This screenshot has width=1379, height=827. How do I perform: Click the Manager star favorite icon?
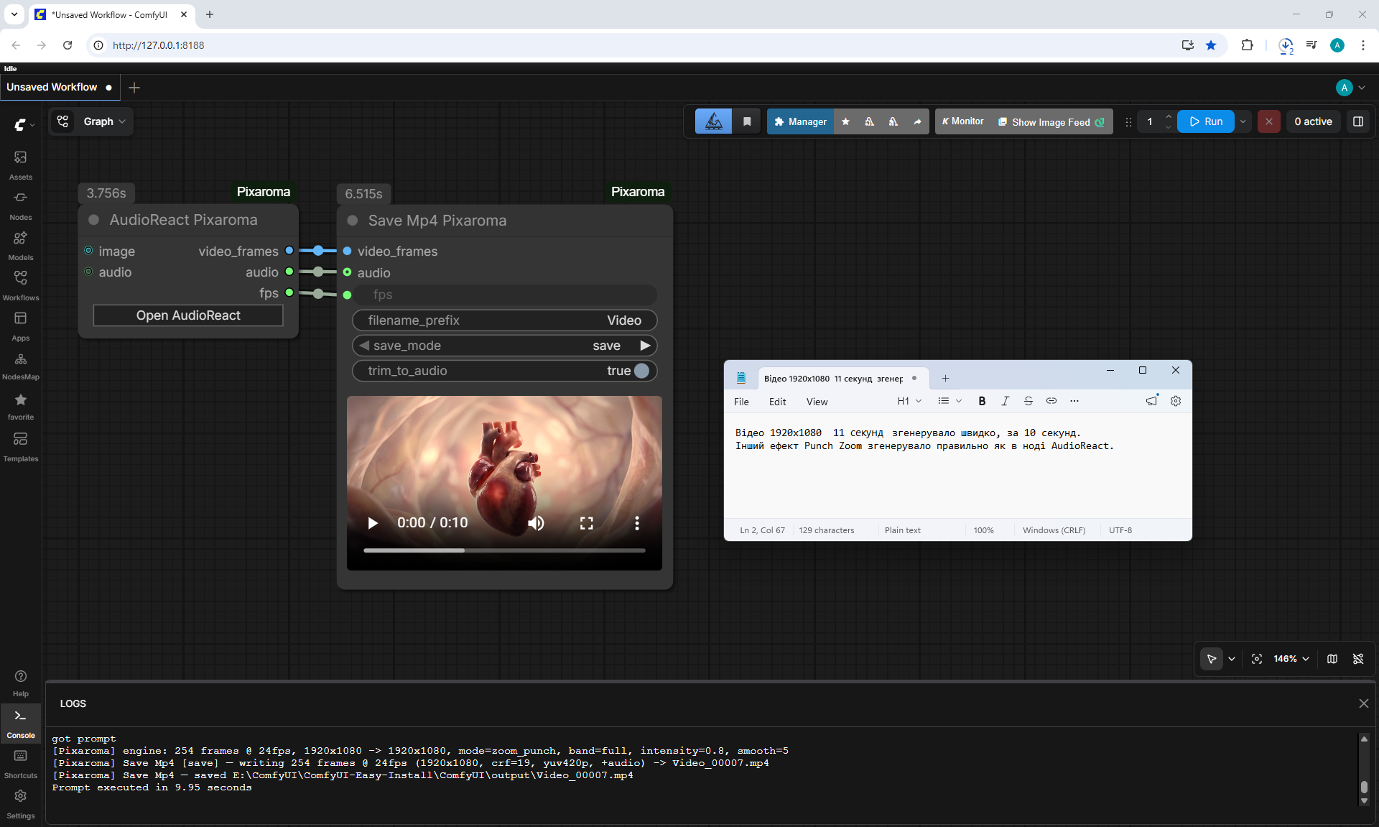845,121
